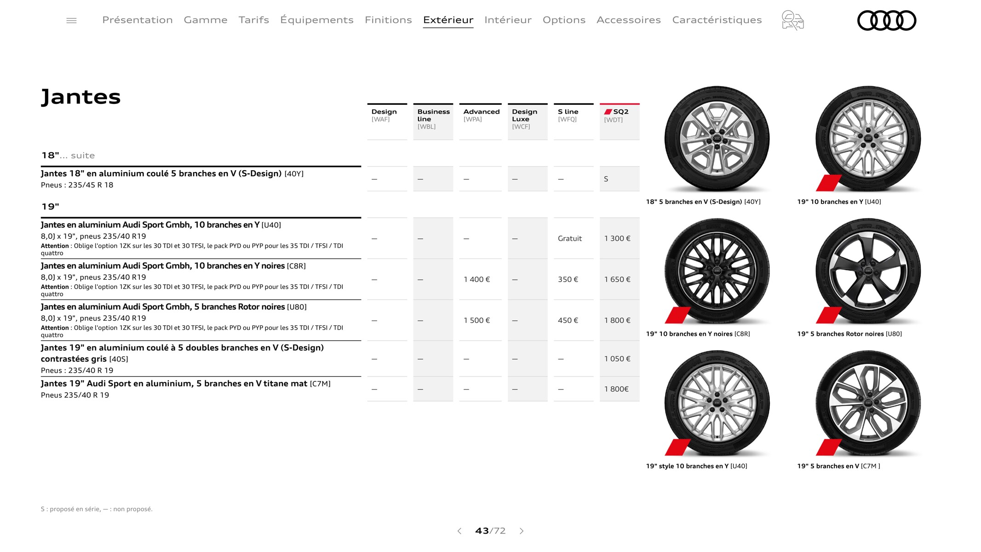Click the '43/72' page counter

490,531
